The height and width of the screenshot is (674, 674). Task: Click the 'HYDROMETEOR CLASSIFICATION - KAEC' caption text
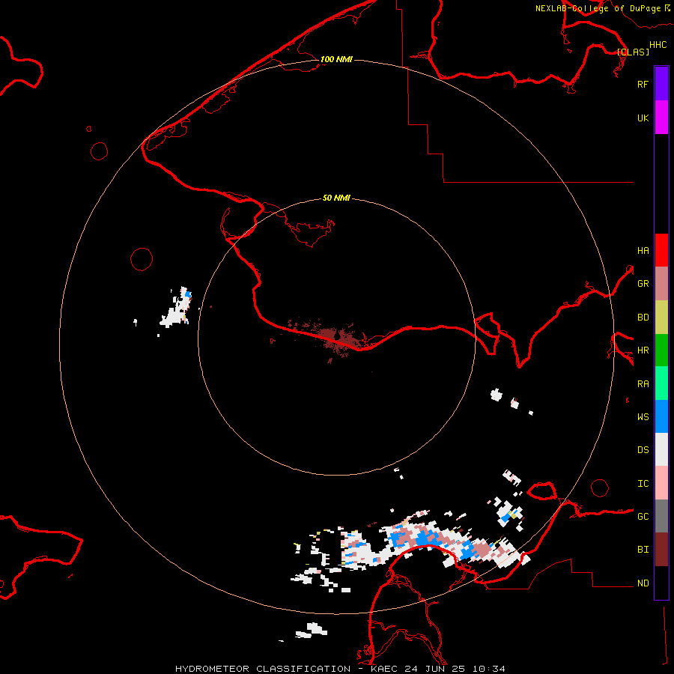coord(288,669)
